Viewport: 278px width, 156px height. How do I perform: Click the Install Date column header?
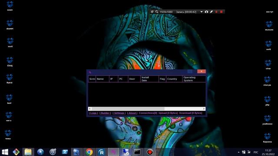(x=149, y=79)
